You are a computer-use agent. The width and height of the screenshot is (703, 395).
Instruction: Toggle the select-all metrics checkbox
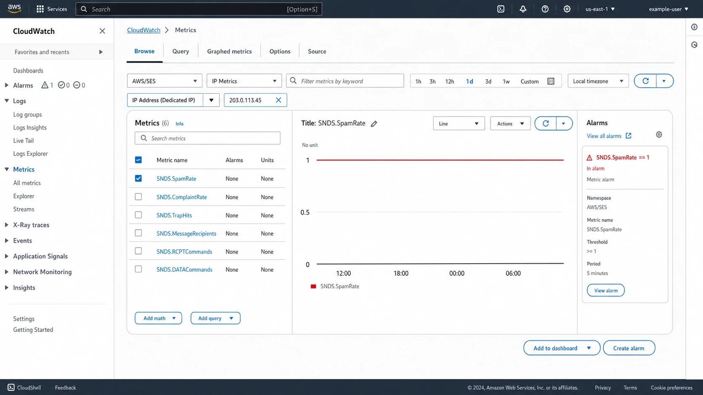[x=138, y=160]
